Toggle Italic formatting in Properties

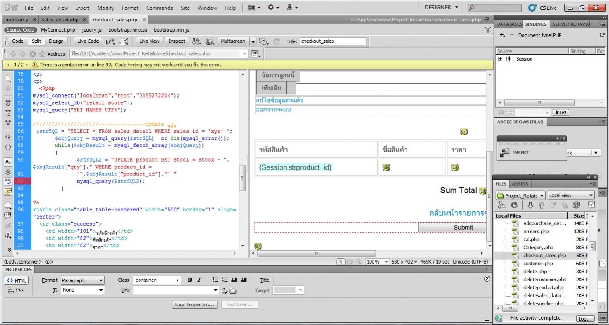pyautogui.click(x=199, y=280)
